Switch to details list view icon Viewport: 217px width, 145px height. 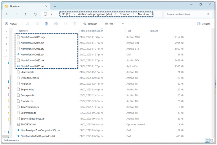[x=207, y=140]
